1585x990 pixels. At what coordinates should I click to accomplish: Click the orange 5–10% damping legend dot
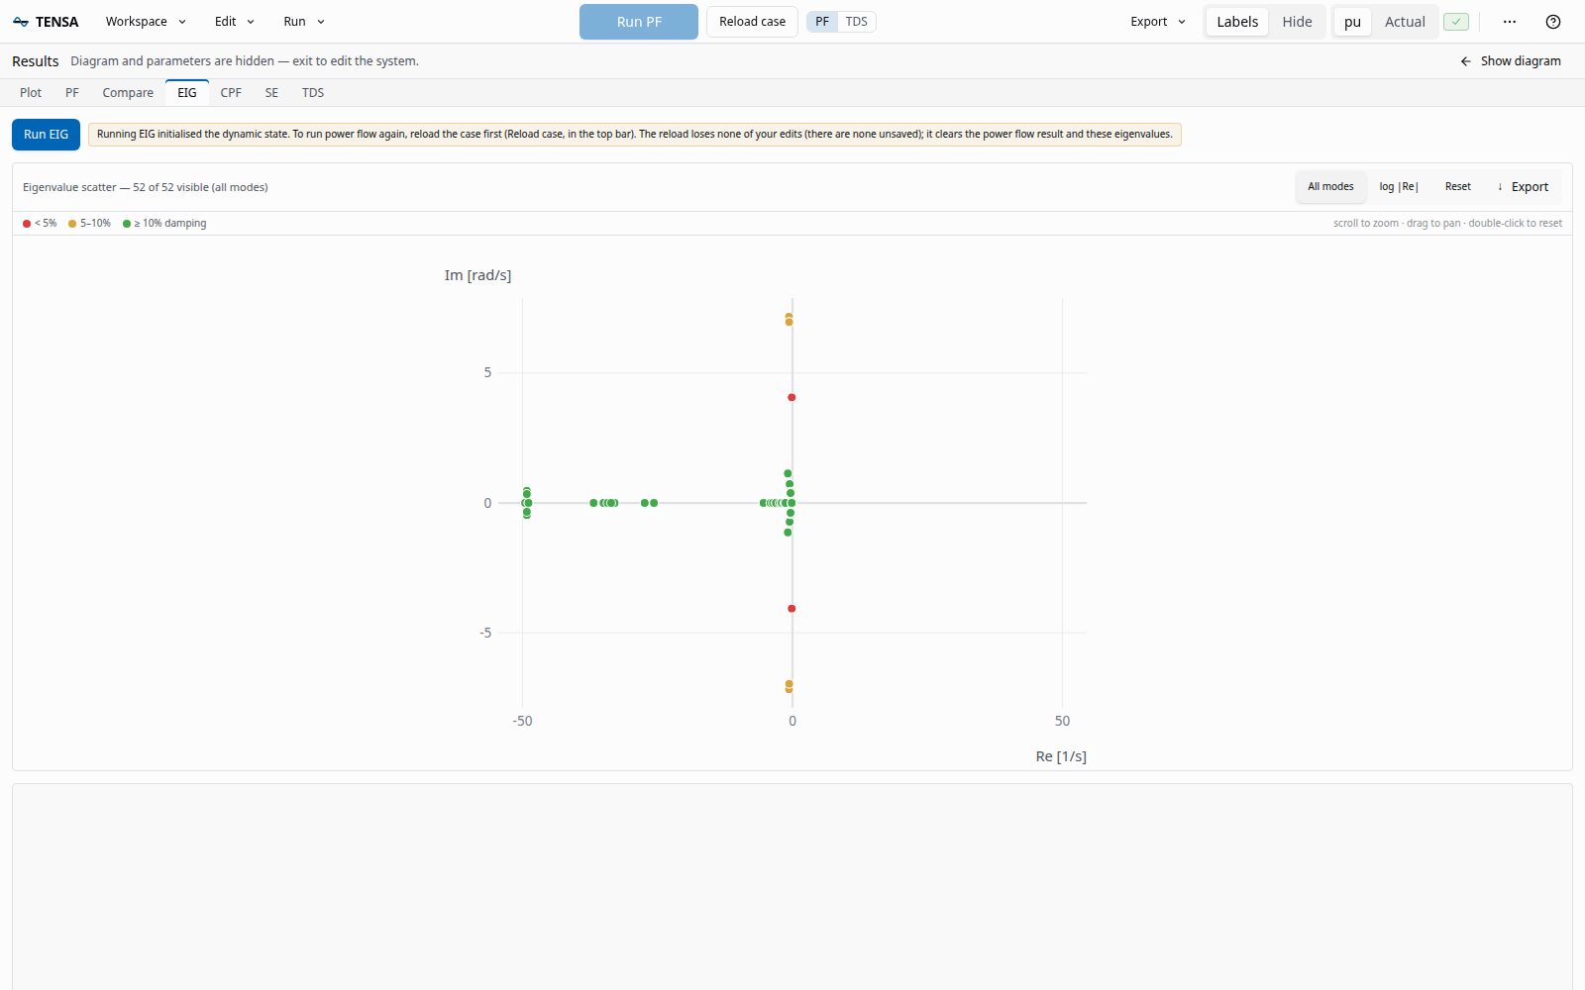72,224
